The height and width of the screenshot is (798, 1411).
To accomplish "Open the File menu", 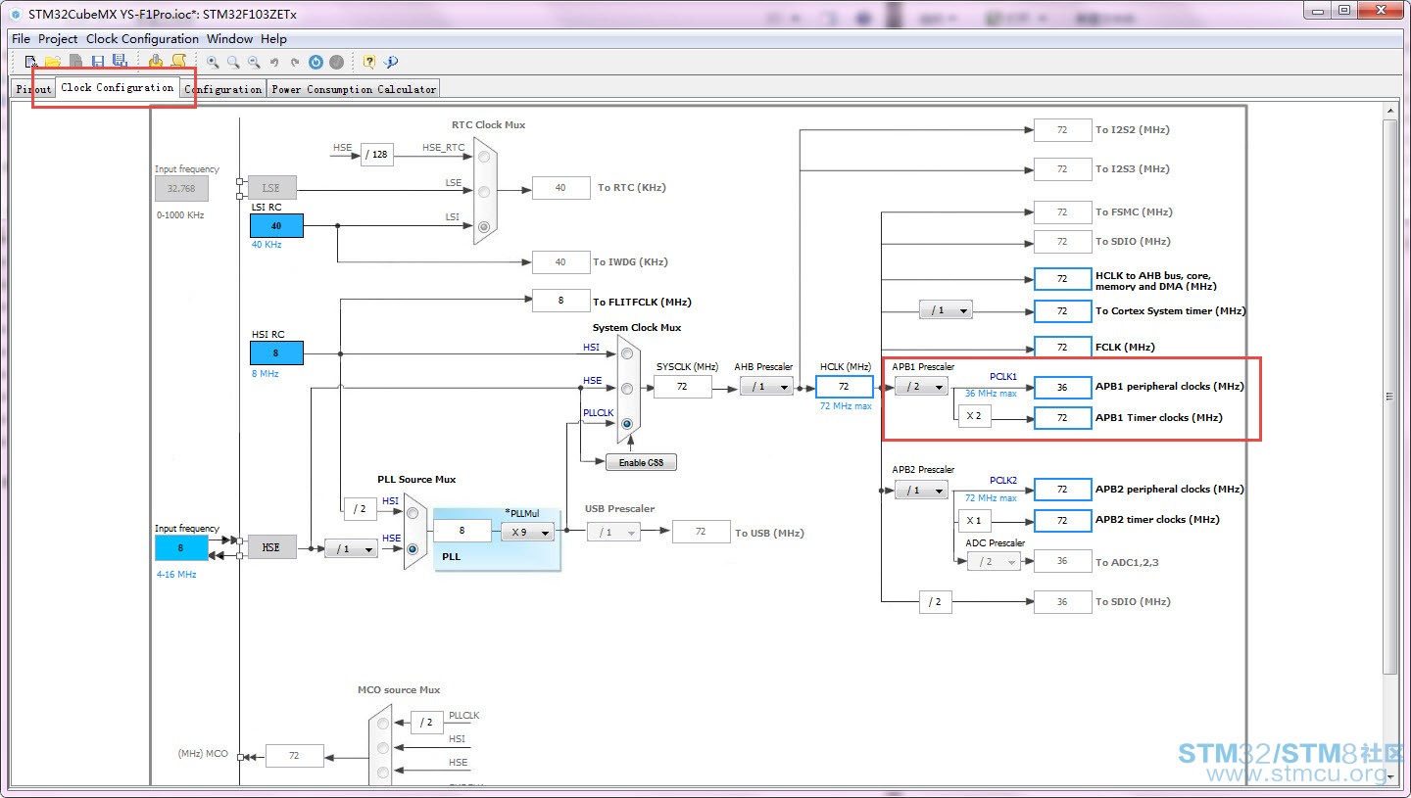I will pyautogui.click(x=21, y=39).
